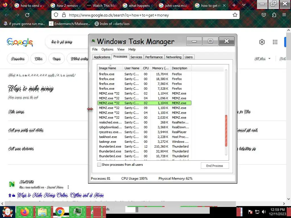Open the volume speaker tray icon

click(x=264, y=212)
